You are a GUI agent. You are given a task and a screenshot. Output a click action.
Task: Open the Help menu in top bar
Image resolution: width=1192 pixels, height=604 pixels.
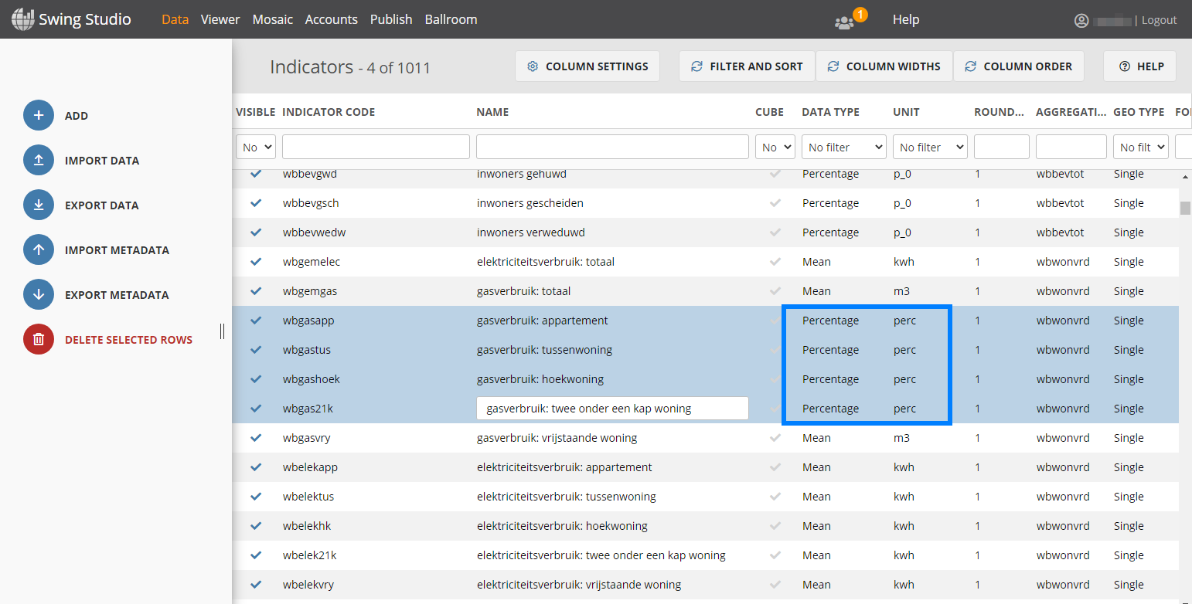(x=906, y=19)
